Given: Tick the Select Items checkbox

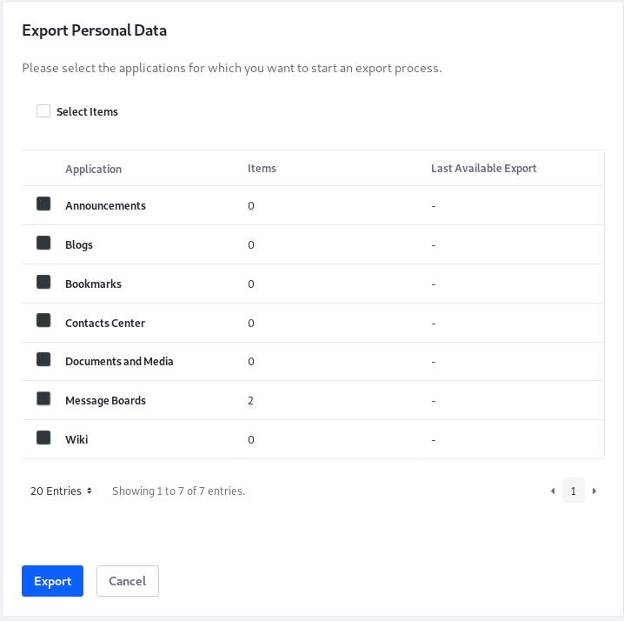Looking at the screenshot, I should click(x=43, y=111).
